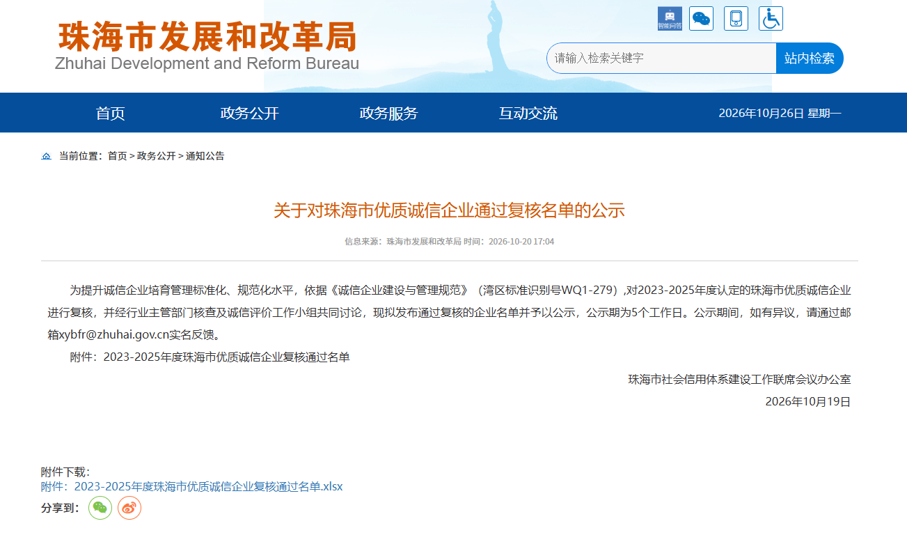
Task: Open the 首页 navigation menu item
Action: point(111,114)
